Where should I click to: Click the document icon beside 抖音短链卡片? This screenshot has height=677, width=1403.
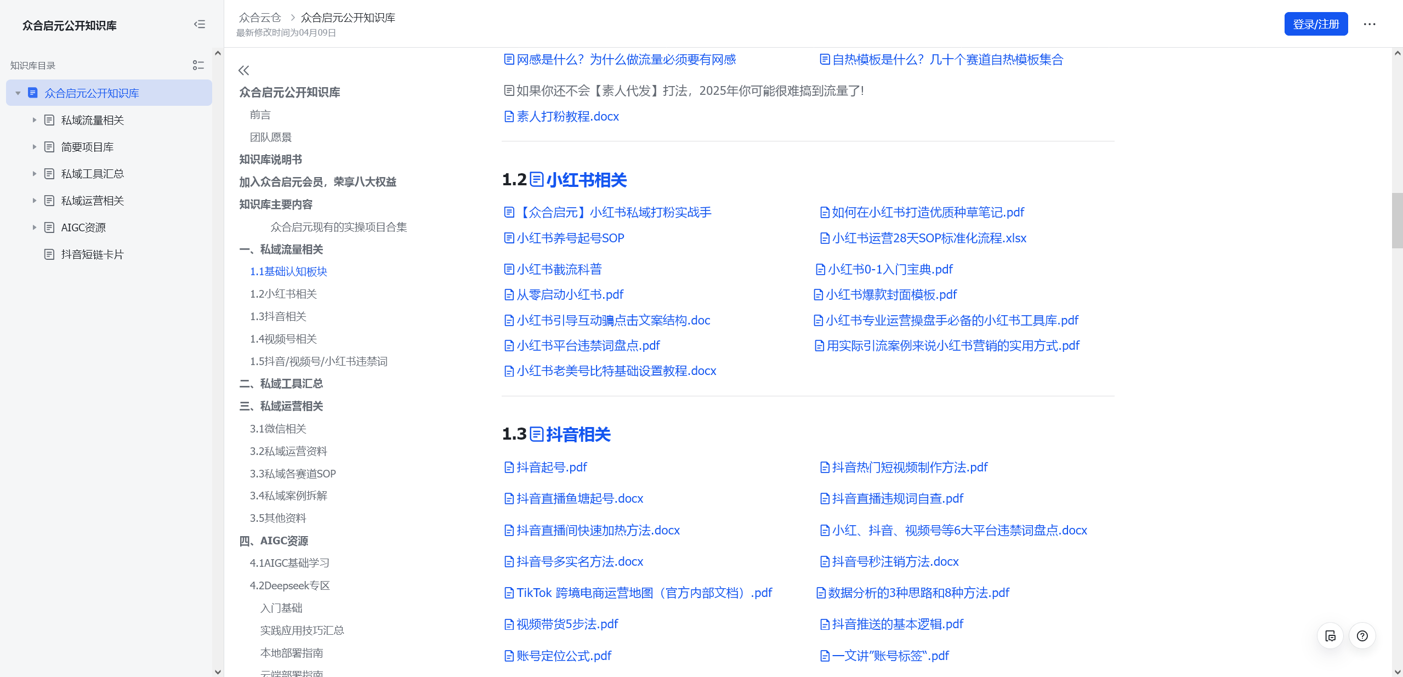click(x=48, y=254)
